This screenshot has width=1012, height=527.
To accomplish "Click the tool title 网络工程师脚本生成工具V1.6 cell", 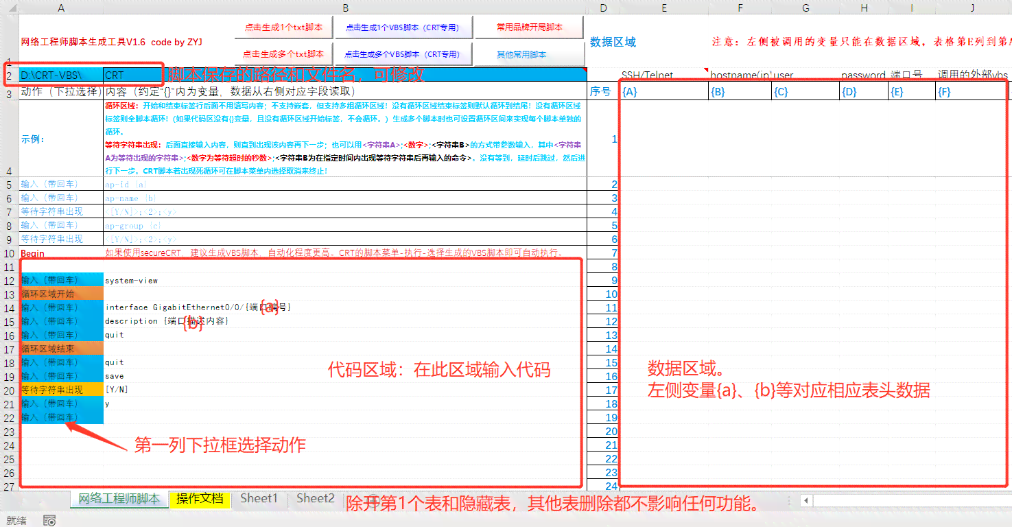I will pos(113,42).
